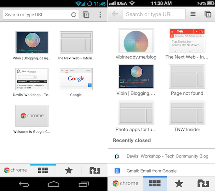This screenshot has width=215, height=191.
Task: Tap chrome logo in Android bottom bar
Action: coord(15,170)
